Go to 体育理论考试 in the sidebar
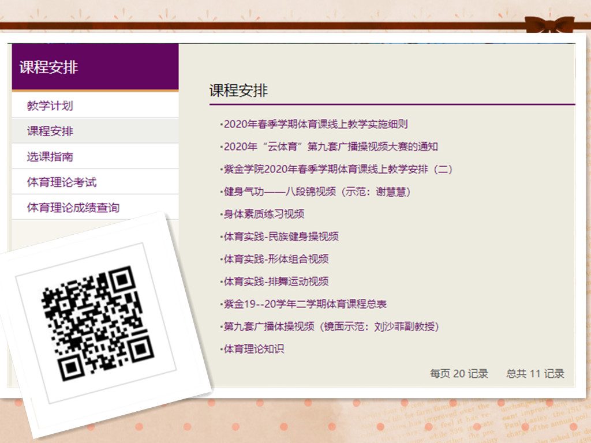This screenshot has height=443, width=591. 62,182
